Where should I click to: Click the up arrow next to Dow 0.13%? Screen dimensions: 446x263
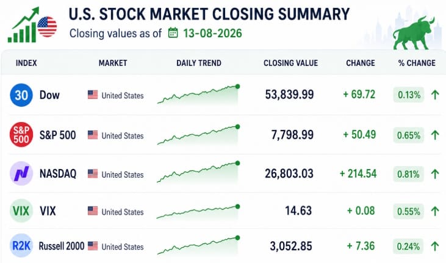click(x=435, y=95)
